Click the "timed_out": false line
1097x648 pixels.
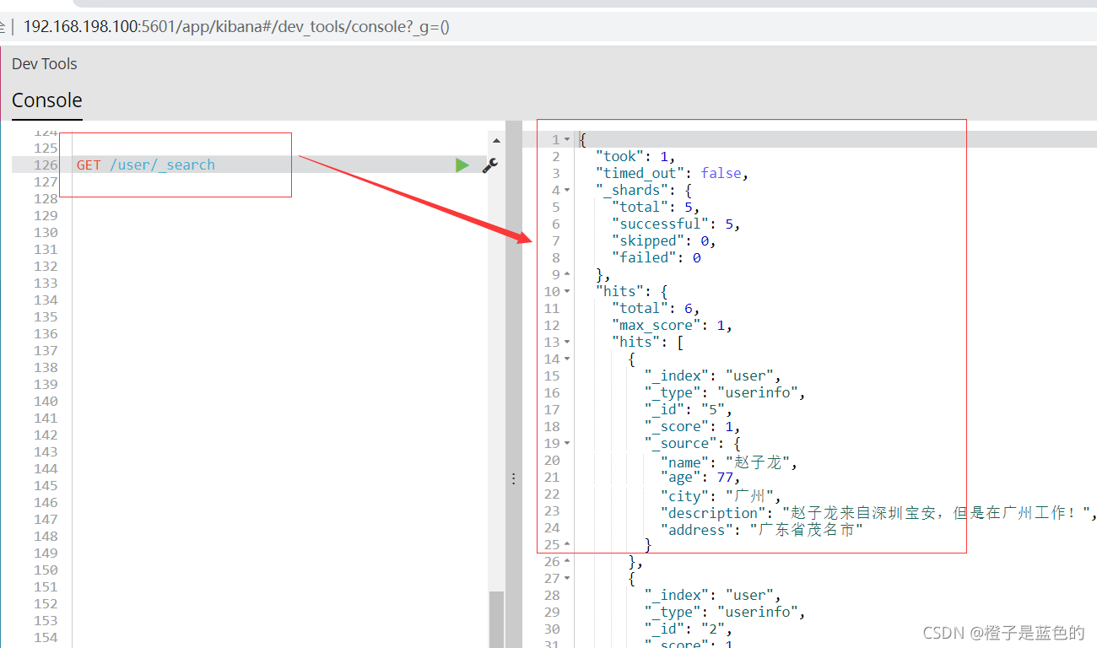[x=672, y=173]
